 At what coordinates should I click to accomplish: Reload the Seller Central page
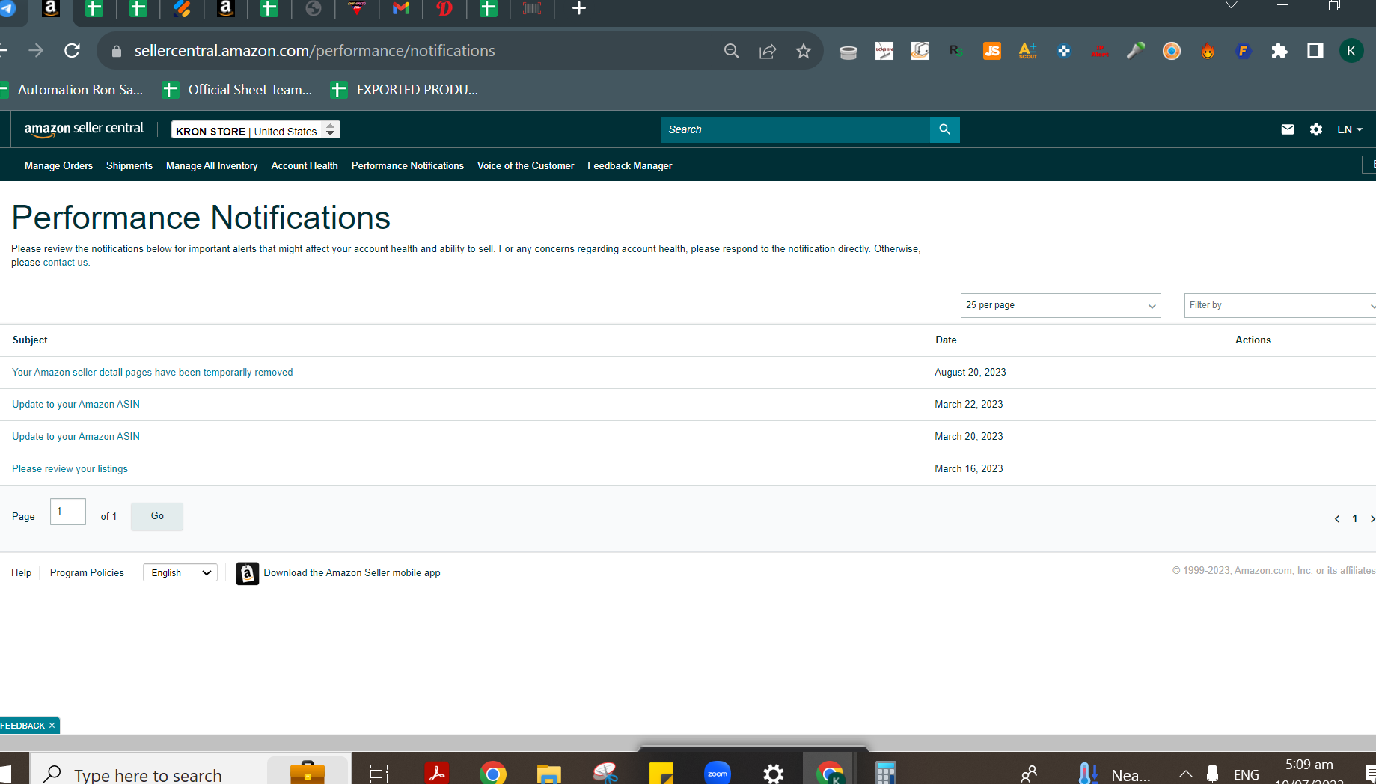click(72, 51)
